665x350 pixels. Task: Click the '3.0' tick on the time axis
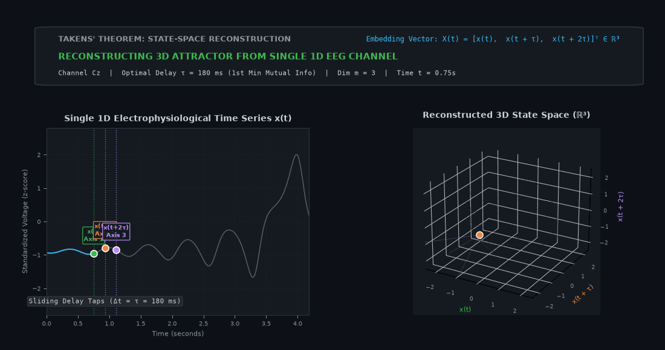point(235,323)
